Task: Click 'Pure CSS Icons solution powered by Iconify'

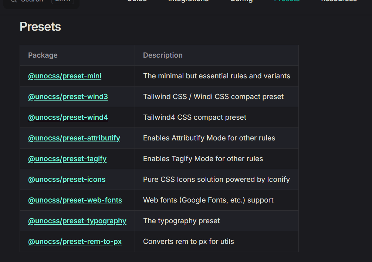Action: [216, 179]
